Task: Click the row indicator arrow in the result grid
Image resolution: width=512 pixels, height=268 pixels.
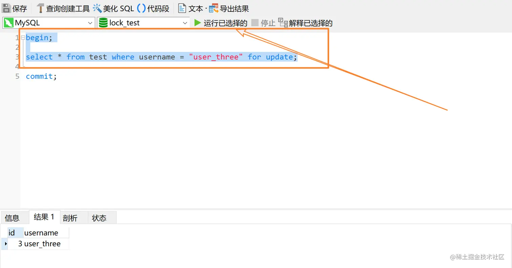Action: pyautogui.click(x=6, y=244)
